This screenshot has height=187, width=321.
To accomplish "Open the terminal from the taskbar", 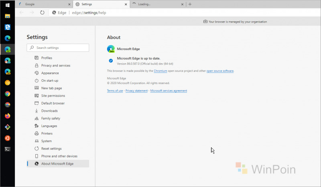I will click(8, 149).
